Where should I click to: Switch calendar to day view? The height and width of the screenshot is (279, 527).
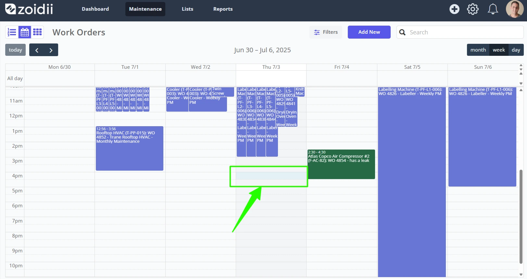click(516, 50)
